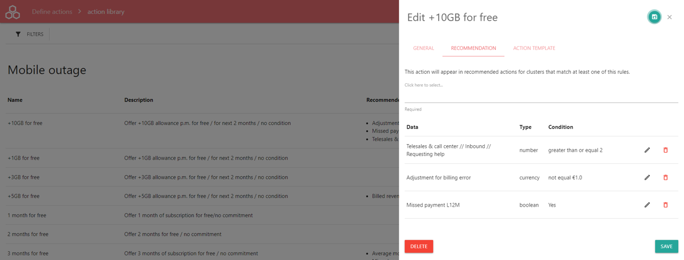The image size is (684, 260).
Task: Select the 2 months for free row
Action: click(199, 234)
